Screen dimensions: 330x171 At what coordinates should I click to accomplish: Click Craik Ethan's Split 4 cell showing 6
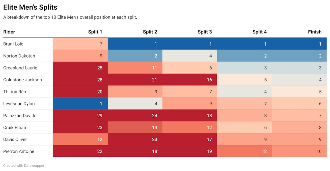(245, 127)
